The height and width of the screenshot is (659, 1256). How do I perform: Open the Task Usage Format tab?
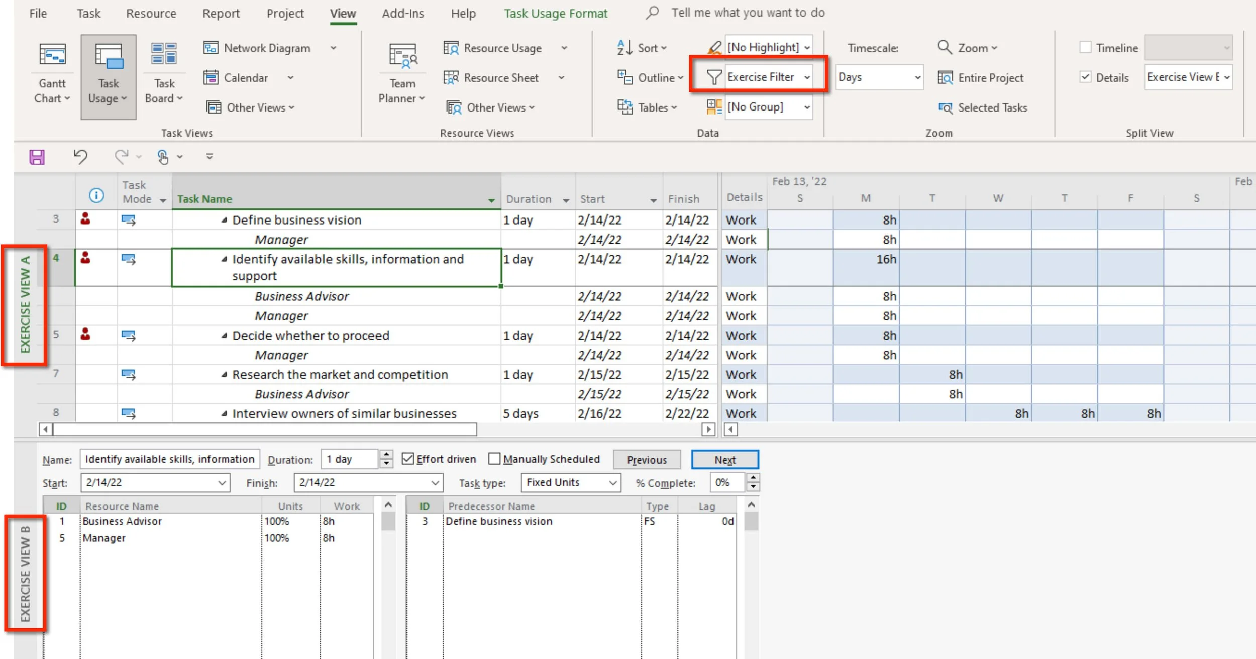click(x=555, y=14)
